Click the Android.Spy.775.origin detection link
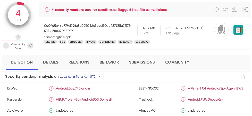Image resolution: width=252 pixels, height=116 pixels. tap(73, 88)
